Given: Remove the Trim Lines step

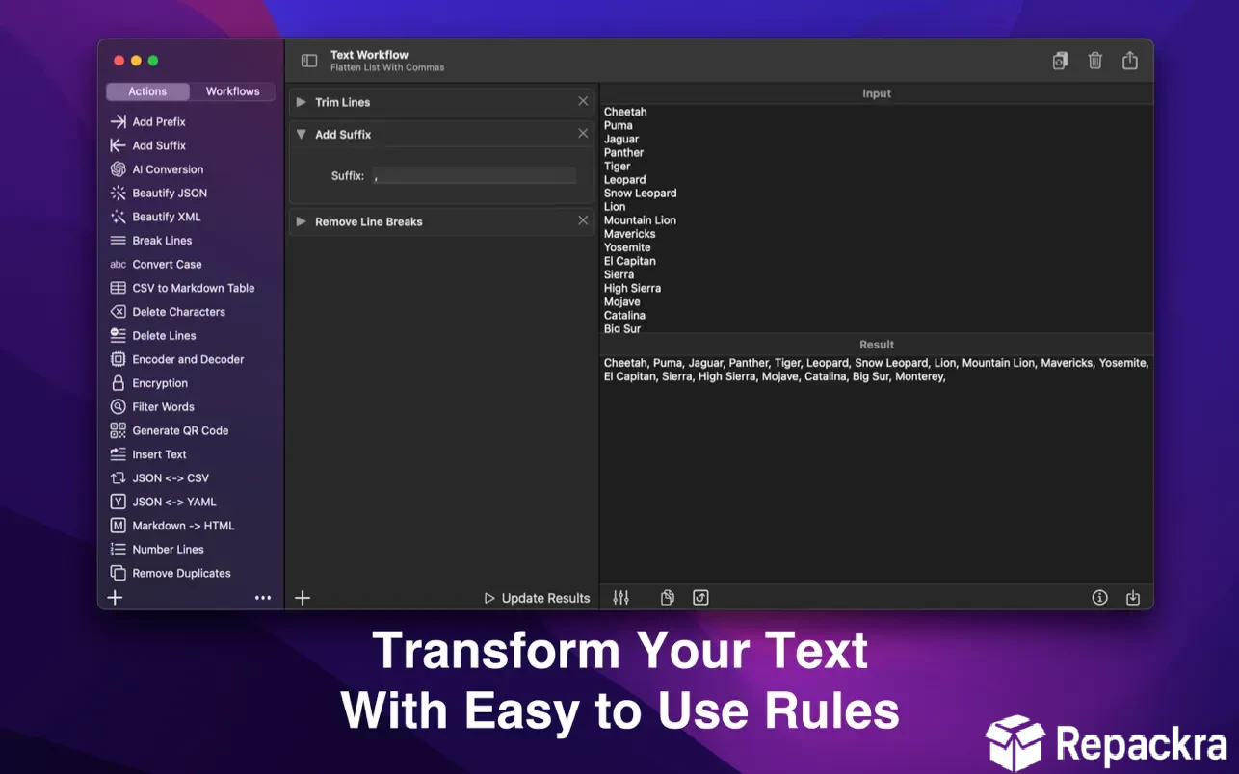Looking at the screenshot, I should tap(583, 101).
